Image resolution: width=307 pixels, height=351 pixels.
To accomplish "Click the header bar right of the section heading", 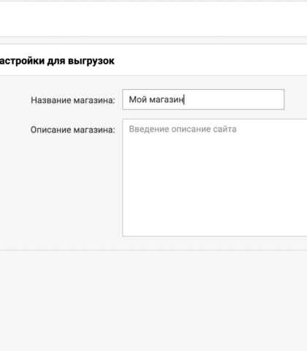I will 211,60.
